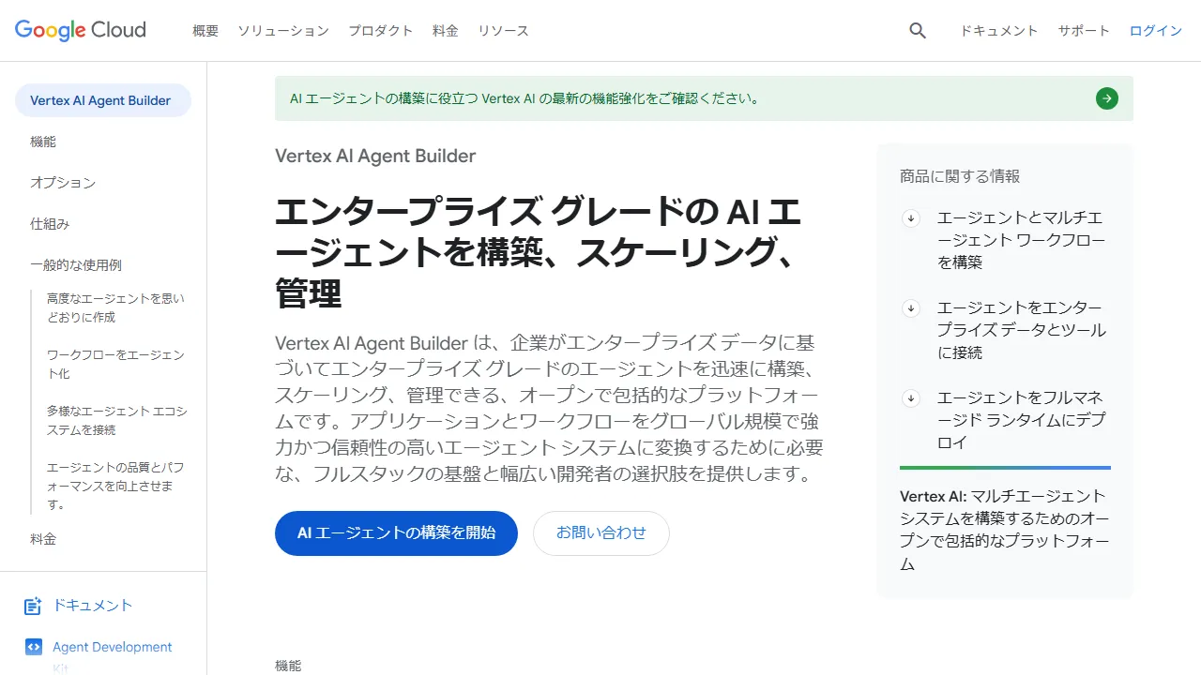
Task: Open the サポート page from top navigation
Action: point(1084,30)
